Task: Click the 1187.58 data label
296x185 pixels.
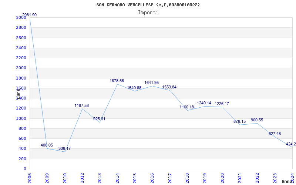Action: (x=81, y=105)
